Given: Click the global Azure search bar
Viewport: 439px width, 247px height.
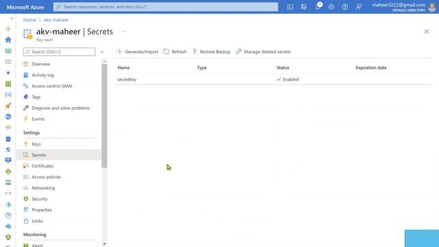Looking at the screenshot, I should (166, 7).
